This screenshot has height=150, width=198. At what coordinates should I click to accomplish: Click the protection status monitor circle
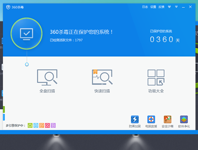[27, 34]
